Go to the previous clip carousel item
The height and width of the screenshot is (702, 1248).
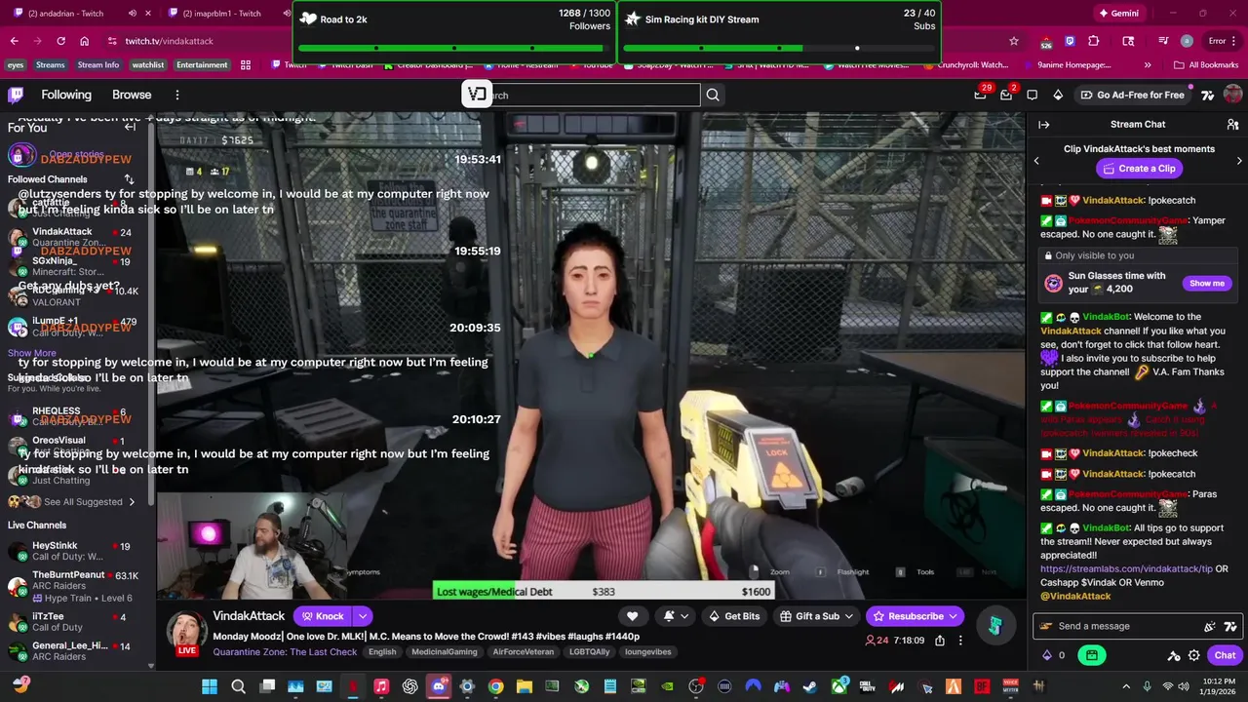coord(1036,161)
